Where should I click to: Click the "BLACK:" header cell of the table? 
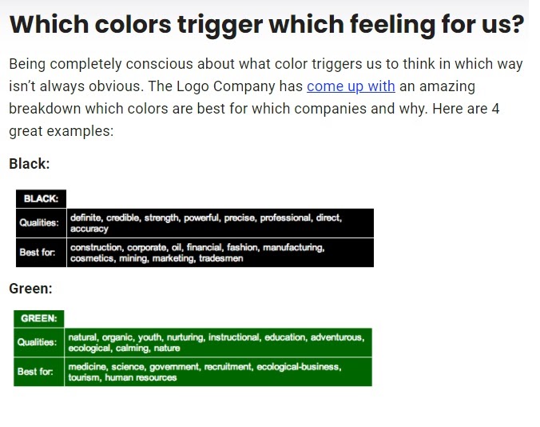(41, 198)
